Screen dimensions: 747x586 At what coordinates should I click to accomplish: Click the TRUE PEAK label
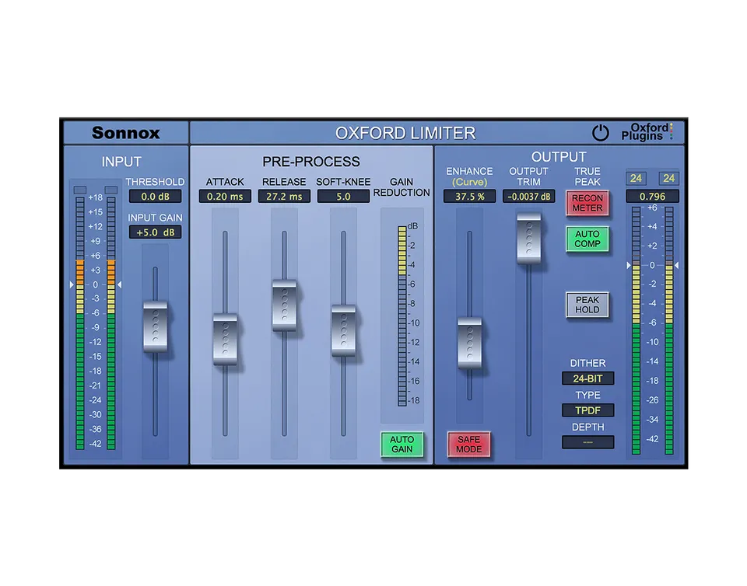point(587,176)
